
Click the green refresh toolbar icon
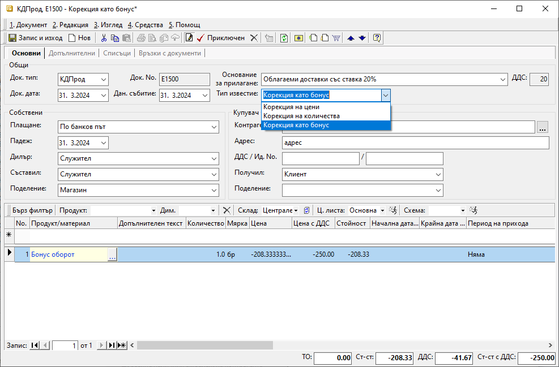point(284,38)
